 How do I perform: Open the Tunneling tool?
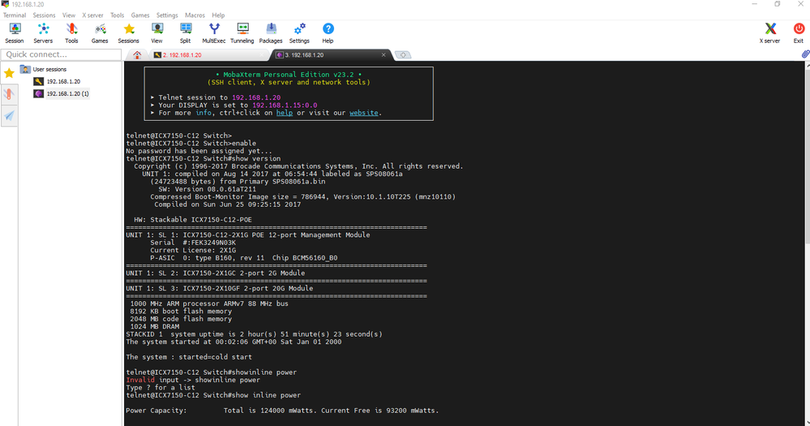pos(242,32)
